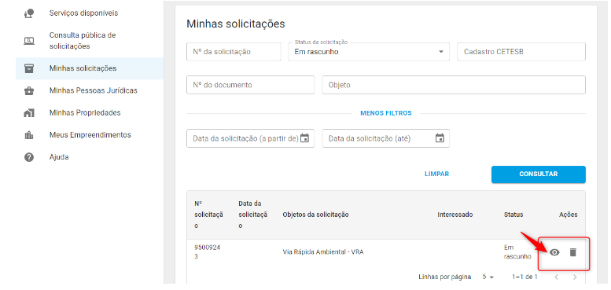Image resolution: width=611 pixels, height=290 pixels.
Task: Open Minhas Propriedades menu item
Action: (90, 113)
